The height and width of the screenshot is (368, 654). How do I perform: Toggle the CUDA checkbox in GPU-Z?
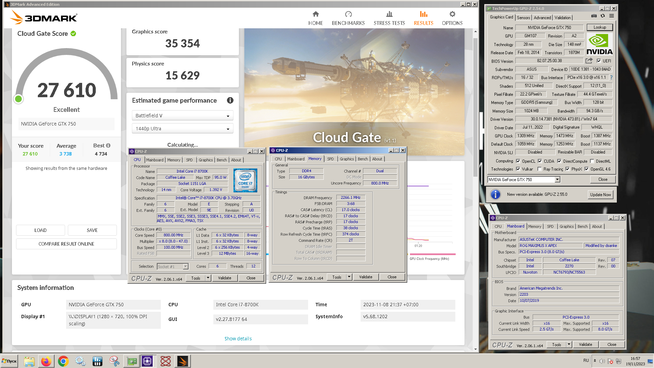pos(540,161)
